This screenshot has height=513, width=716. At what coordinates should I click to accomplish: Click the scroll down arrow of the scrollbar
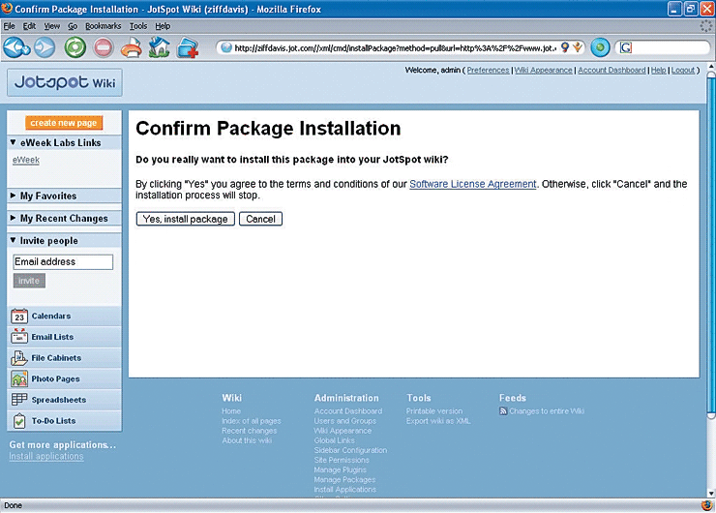711,494
